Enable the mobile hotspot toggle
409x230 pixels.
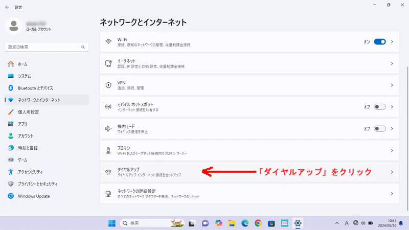[x=380, y=107]
